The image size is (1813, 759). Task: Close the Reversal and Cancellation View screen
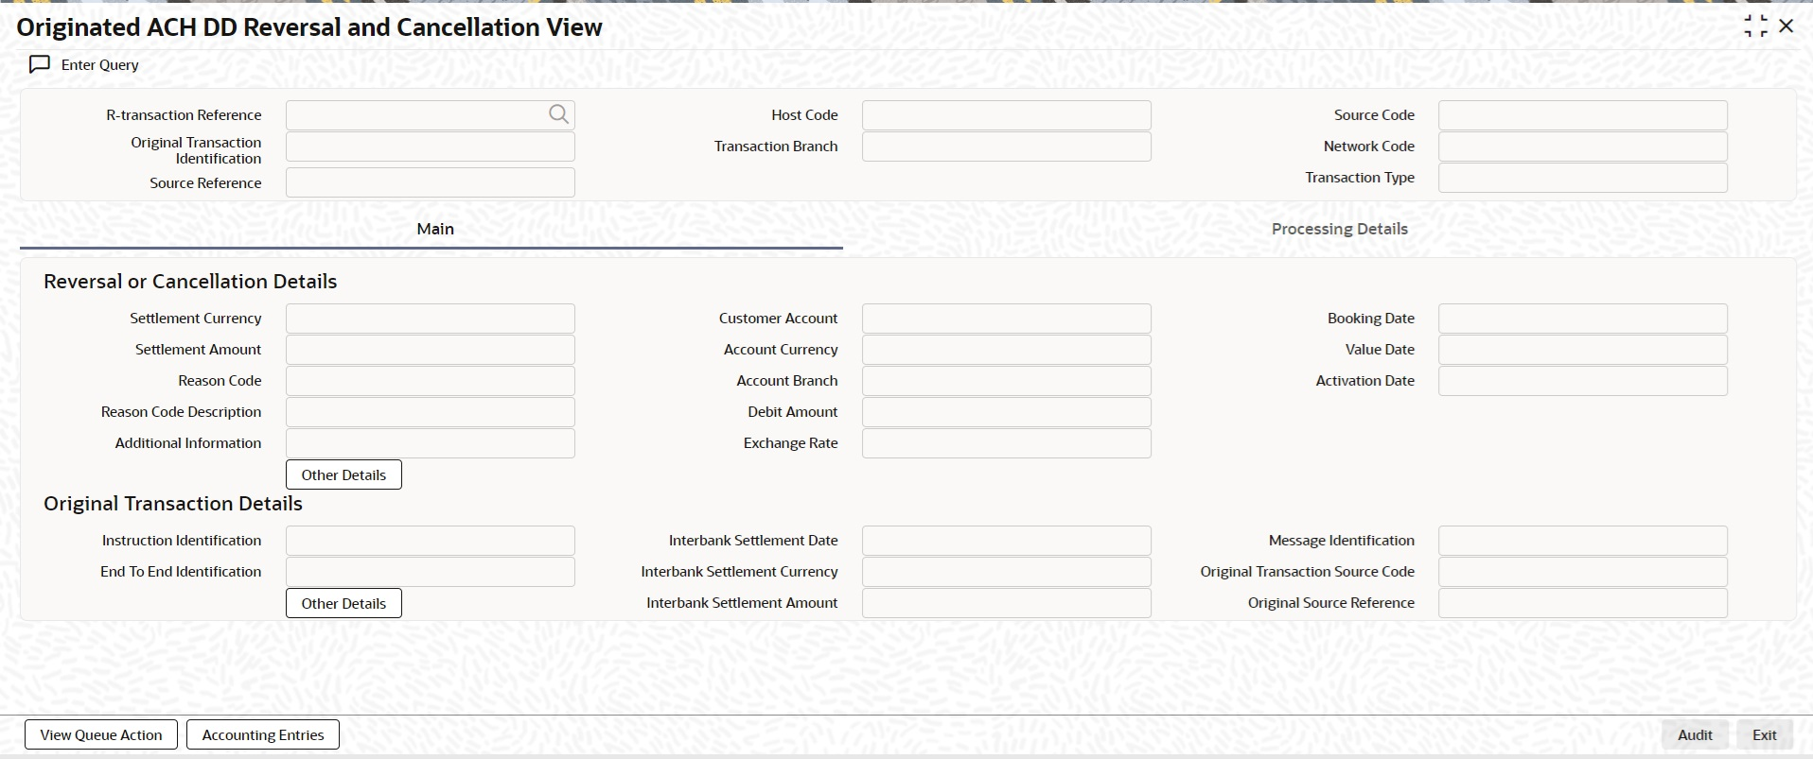[1787, 26]
